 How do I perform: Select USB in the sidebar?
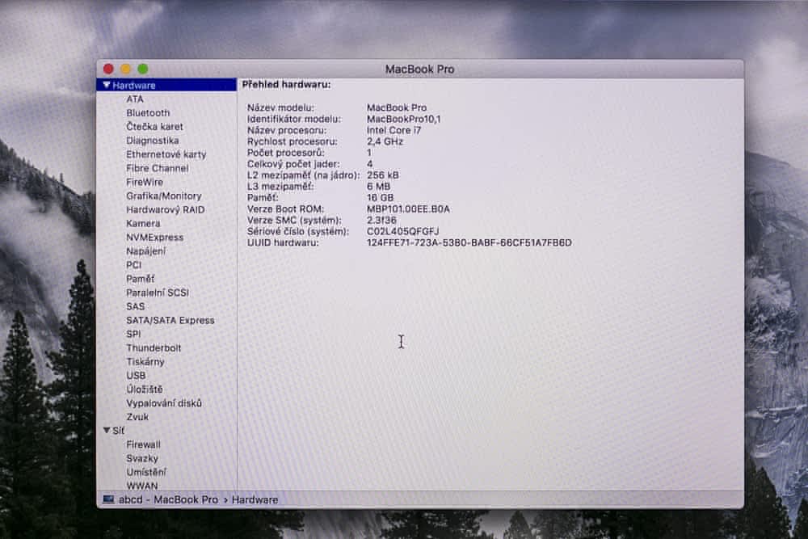[136, 376]
